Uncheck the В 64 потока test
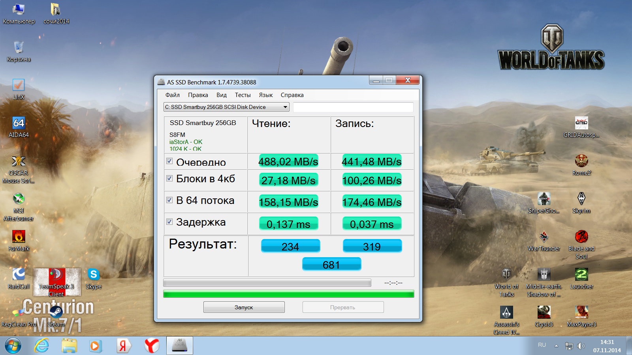Viewport: 632px width, 355px height. [169, 200]
